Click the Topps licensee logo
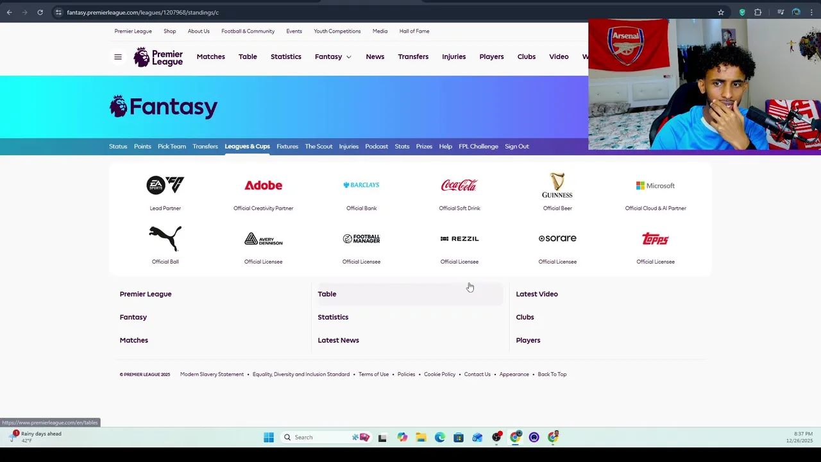This screenshot has height=462, width=821. pos(656,239)
